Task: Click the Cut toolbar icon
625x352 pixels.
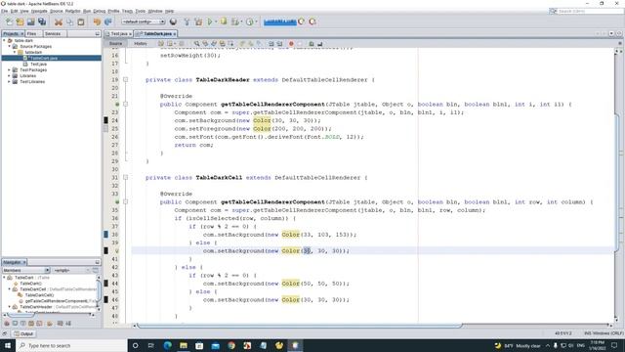Action: coord(59,22)
